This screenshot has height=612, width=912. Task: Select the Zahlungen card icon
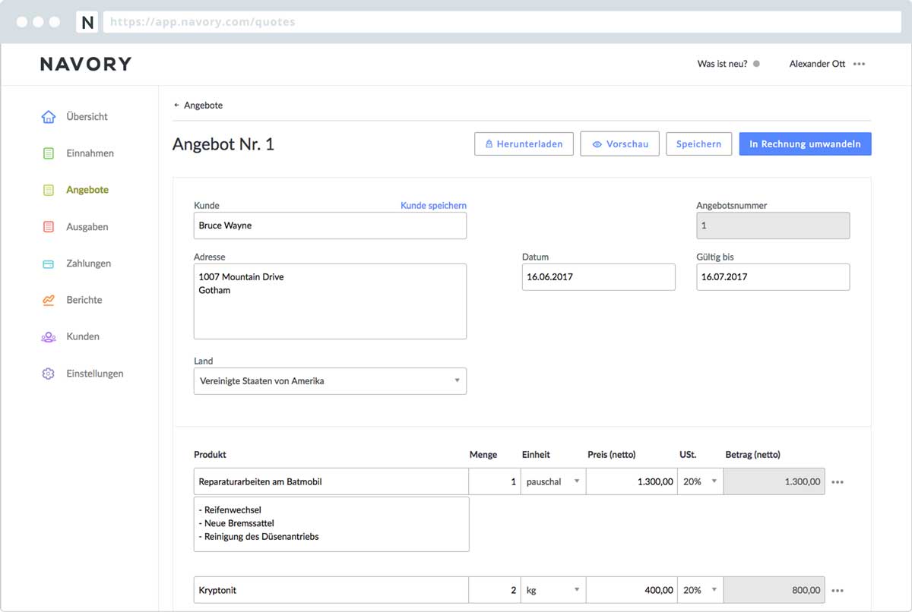click(x=48, y=263)
